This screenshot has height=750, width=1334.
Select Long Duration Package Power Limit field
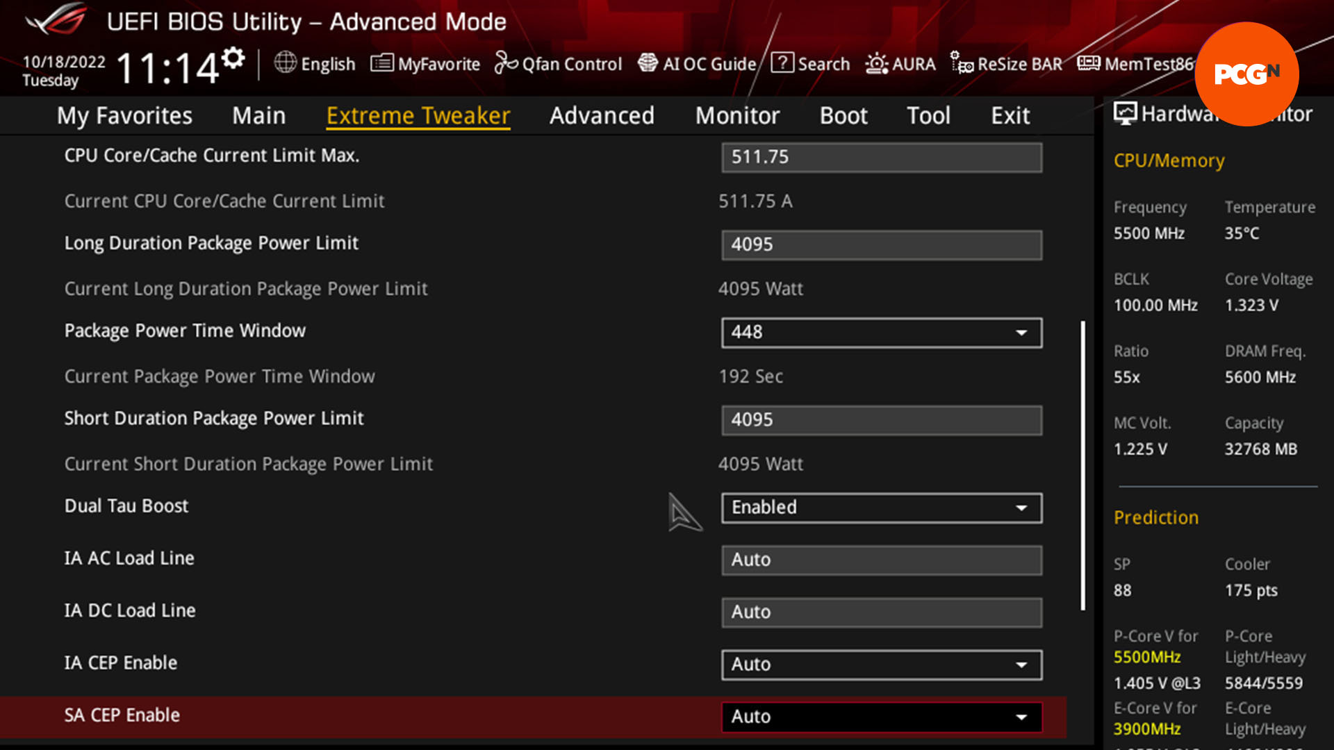[x=880, y=242]
